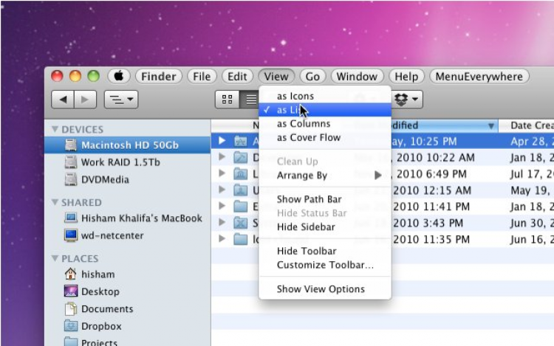Choose 'as Columns' in View menu
Screen dimensions: 554x346
[325, 124]
